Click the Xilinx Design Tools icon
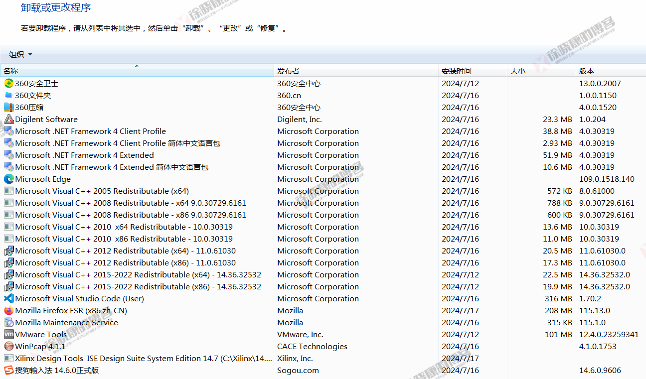646x379 pixels. [8, 358]
